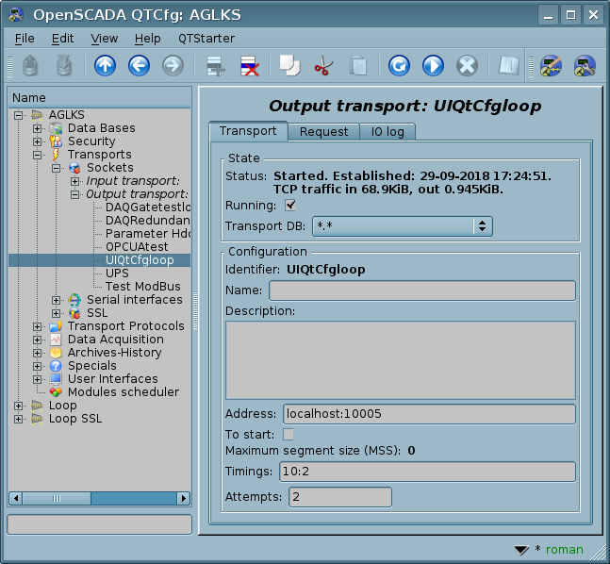The image size is (610, 564).
Task: Start periodic update with the play icon
Action: point(433,65)
